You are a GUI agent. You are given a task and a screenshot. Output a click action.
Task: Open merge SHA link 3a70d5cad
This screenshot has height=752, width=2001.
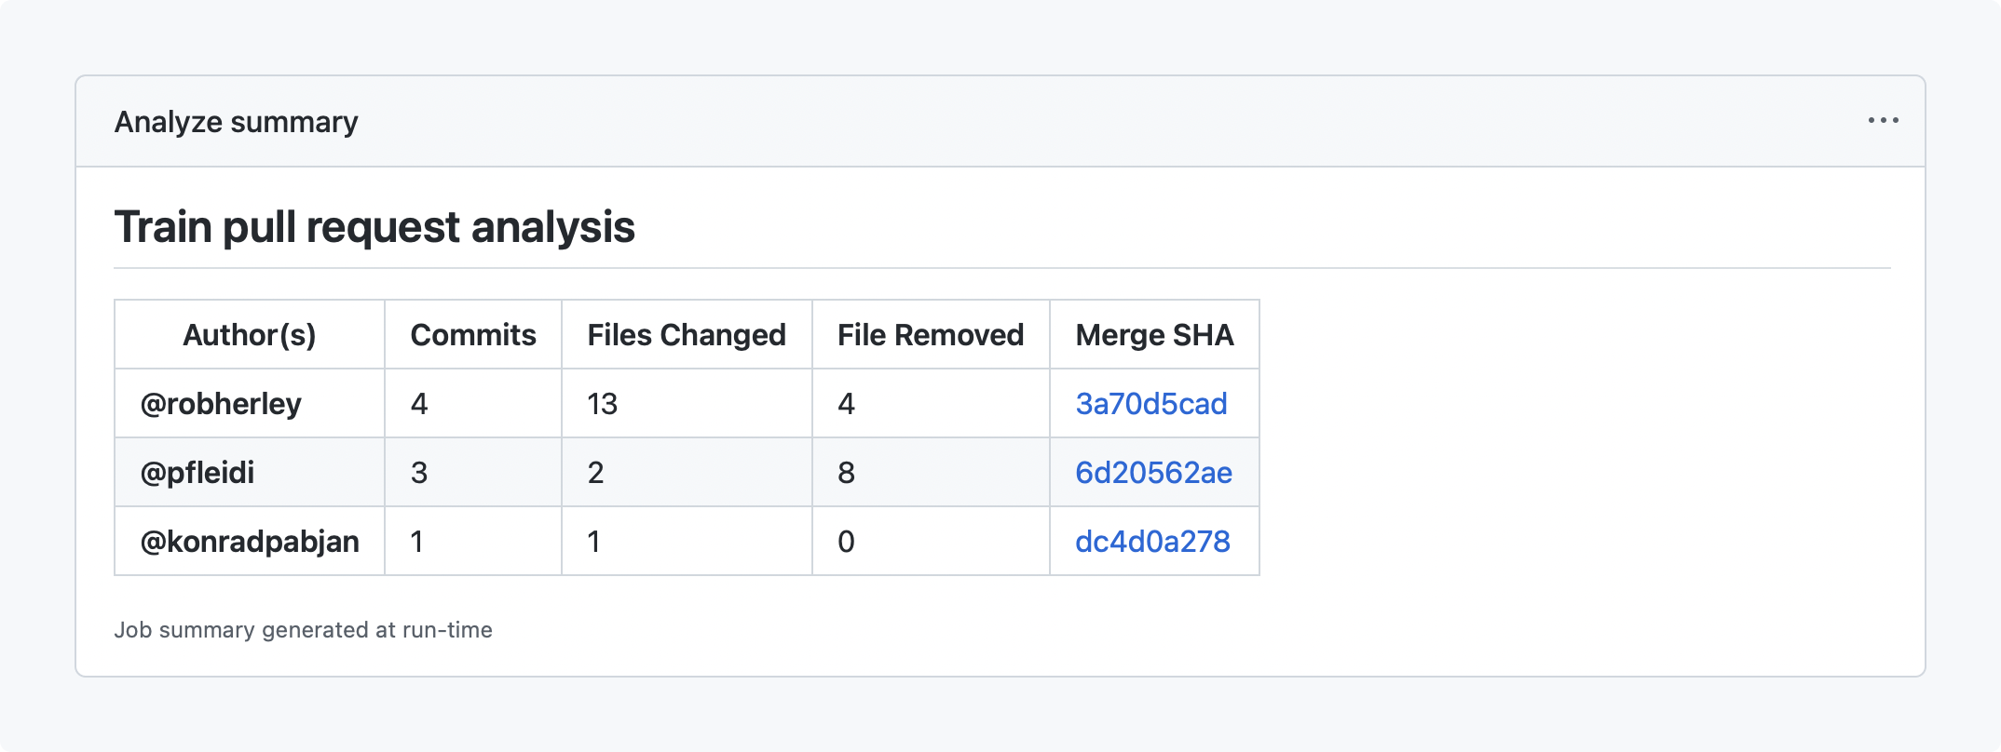1150,404
